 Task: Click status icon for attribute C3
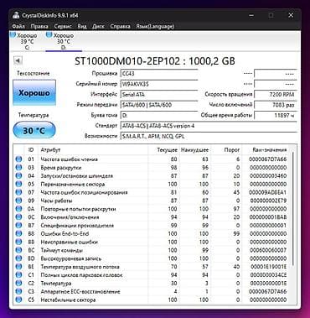point(18,291)
